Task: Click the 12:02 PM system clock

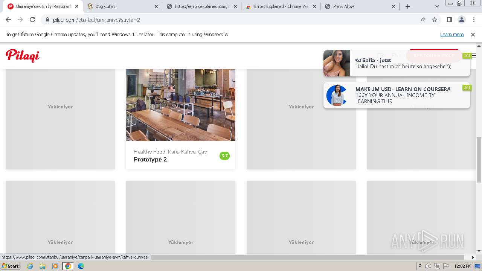Action: coord(463,266)
